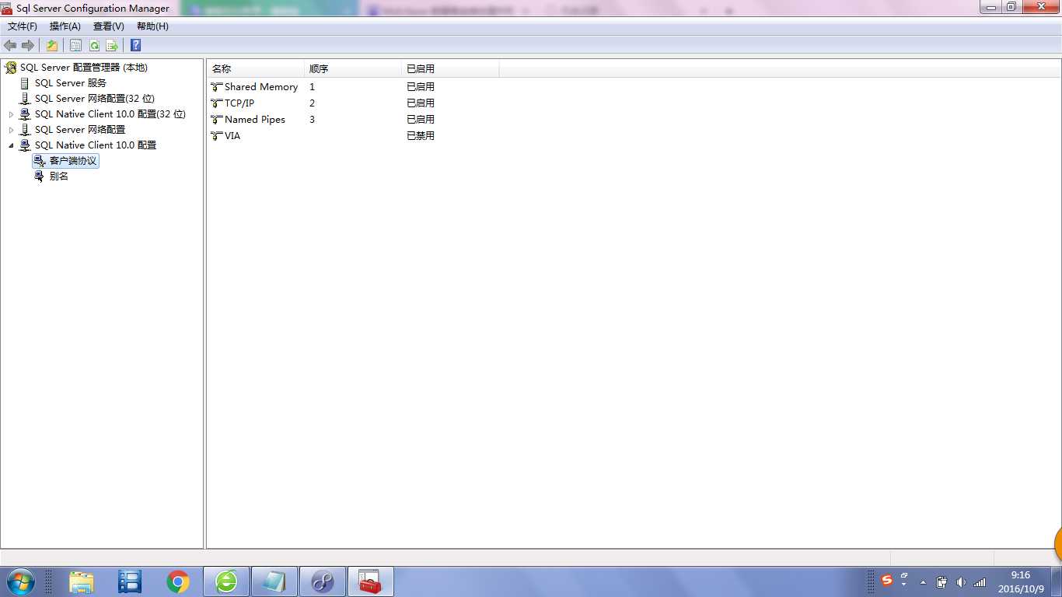Click the Show Desktop strip at taskbar end
The image size is (1062, 597).
pyautogui.click(x=1056, y=581)
